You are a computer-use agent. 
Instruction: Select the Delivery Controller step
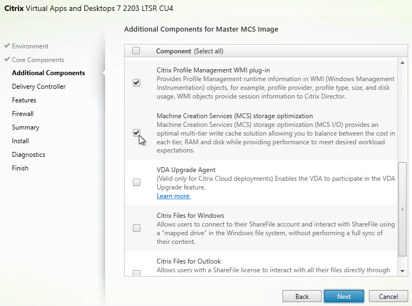coord(39,87)
